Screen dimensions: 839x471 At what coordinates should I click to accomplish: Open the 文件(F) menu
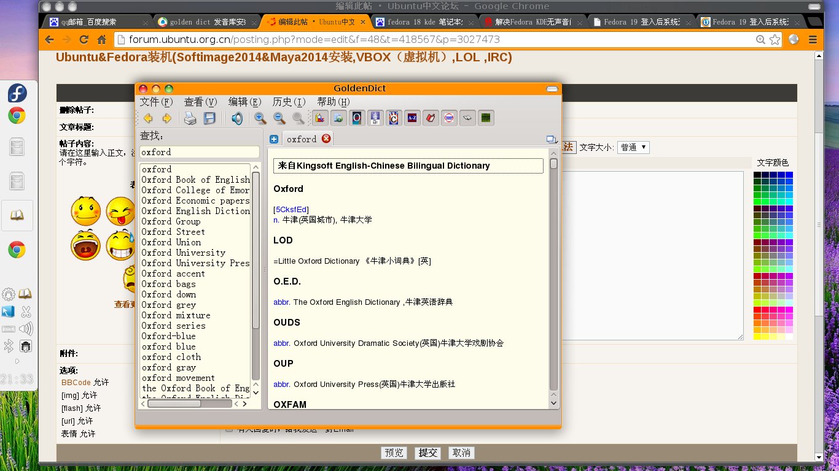(156, 102)
